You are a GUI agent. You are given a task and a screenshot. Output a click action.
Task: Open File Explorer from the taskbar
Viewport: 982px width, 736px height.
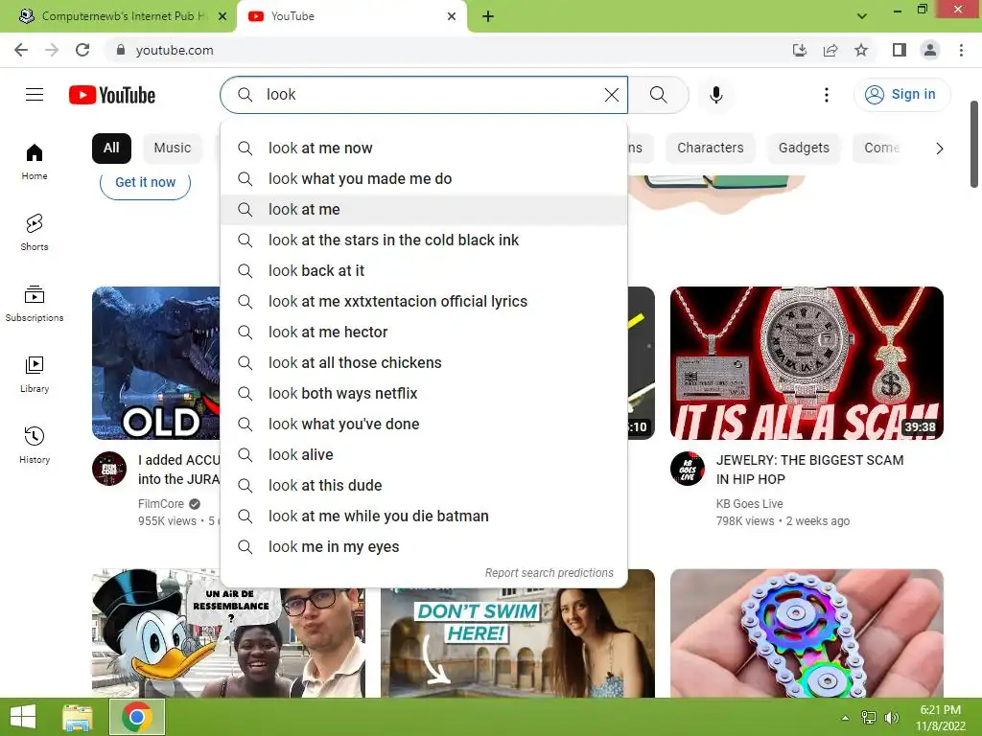pos(78,717)
